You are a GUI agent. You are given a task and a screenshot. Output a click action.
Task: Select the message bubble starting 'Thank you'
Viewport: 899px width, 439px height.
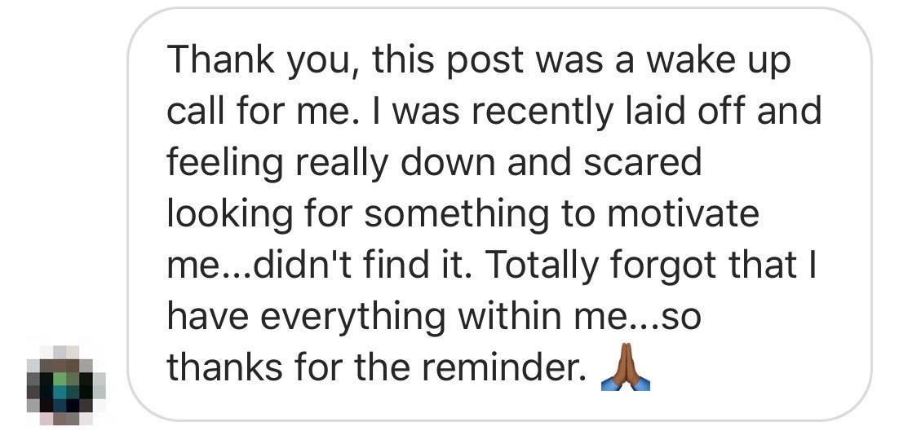[499, 214]
